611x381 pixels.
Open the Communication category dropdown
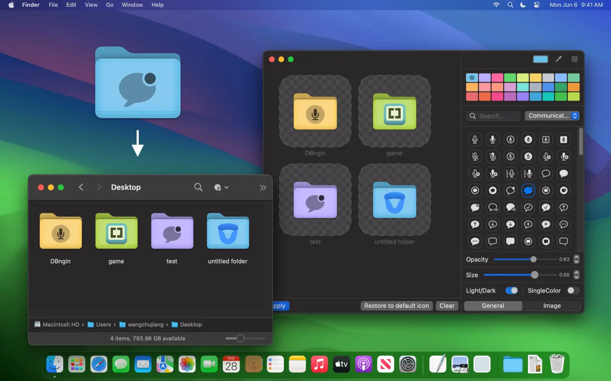[x=552, y=116]
